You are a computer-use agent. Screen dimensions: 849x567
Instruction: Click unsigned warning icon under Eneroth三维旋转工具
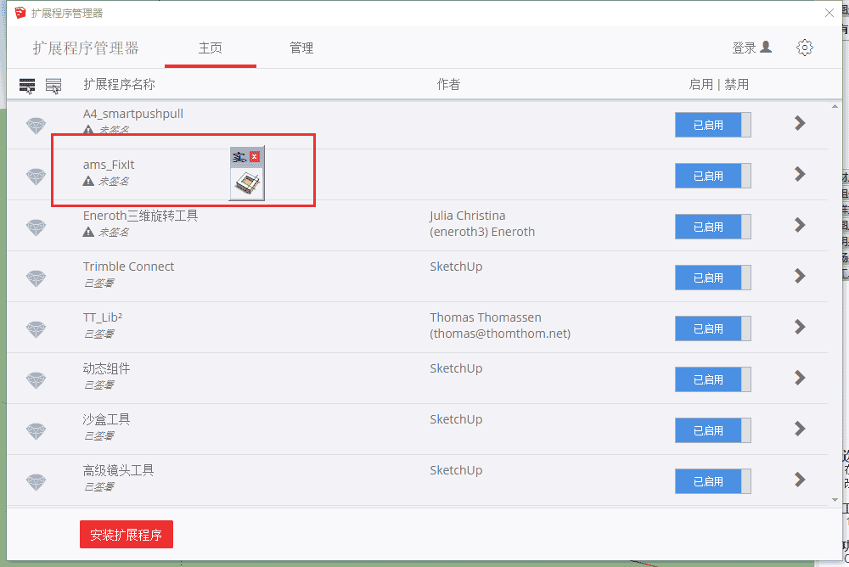(x=88, y=232)
